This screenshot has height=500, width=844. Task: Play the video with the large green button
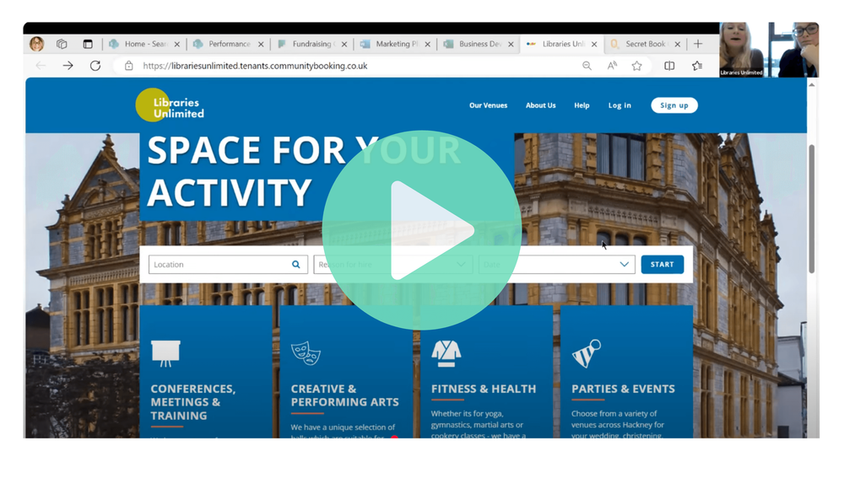pyautogui.click(x=421, y=230)
